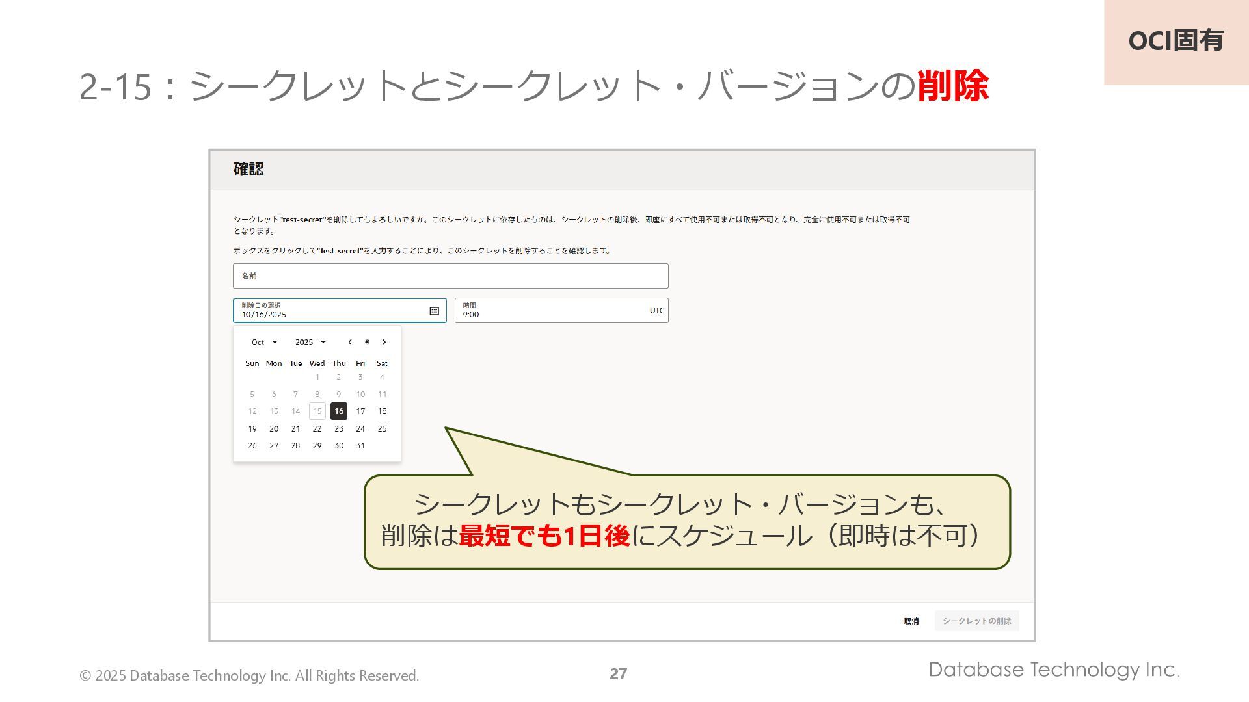Go to next month arrow
This screenshot has width=1249, height=702.
click(x=384, y=342)
